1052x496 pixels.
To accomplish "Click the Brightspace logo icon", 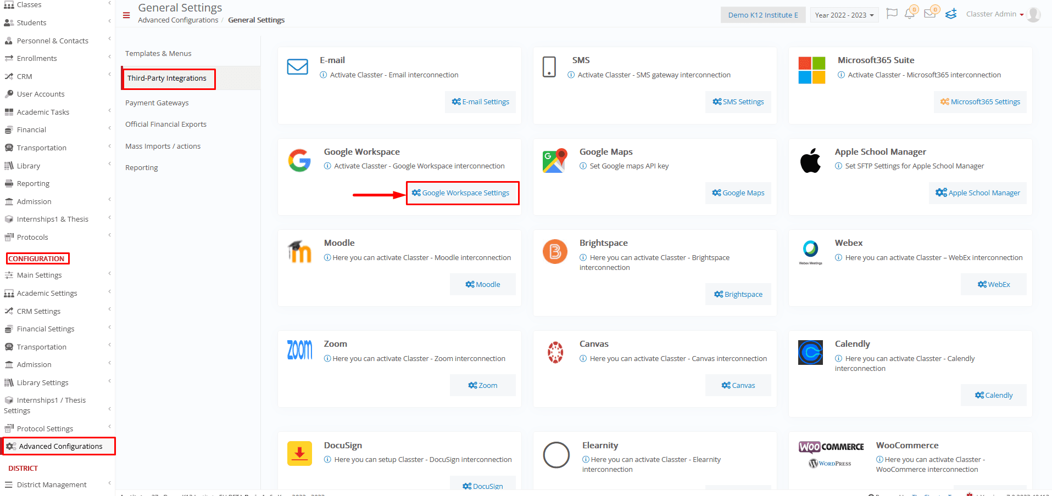I will (x=555, y=251).
